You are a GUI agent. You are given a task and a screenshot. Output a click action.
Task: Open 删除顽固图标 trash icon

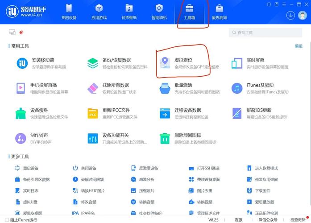point(165,138)
